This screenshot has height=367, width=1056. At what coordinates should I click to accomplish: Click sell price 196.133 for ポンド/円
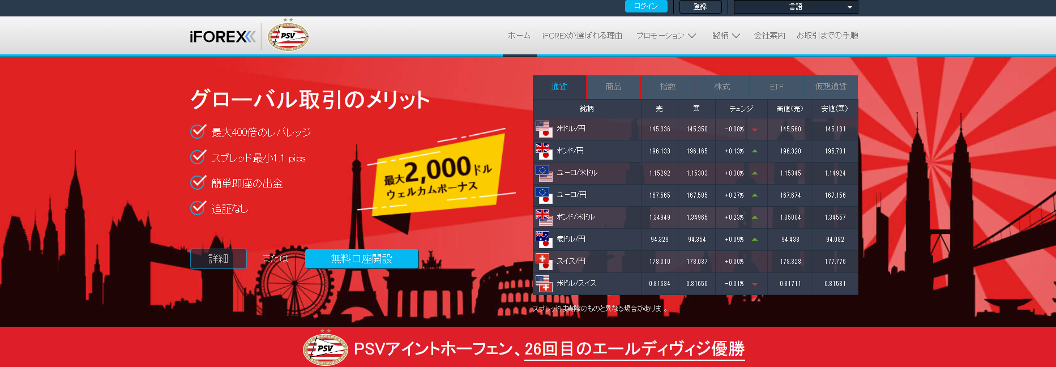click(660, 151)
